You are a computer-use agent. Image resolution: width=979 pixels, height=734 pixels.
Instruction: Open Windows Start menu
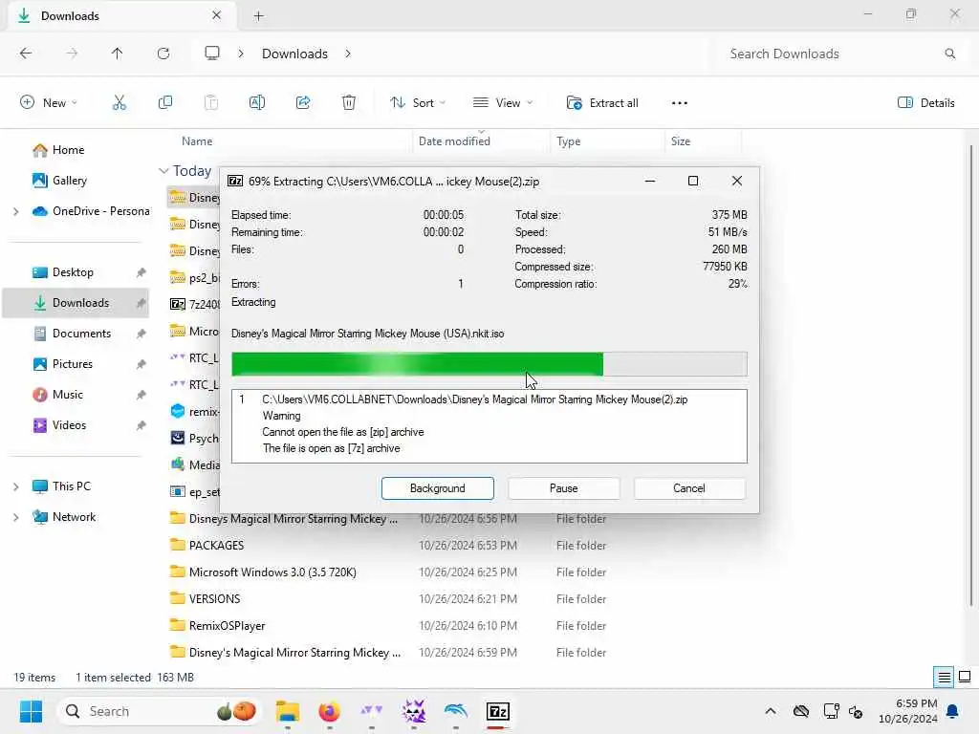tap(31, 711)
